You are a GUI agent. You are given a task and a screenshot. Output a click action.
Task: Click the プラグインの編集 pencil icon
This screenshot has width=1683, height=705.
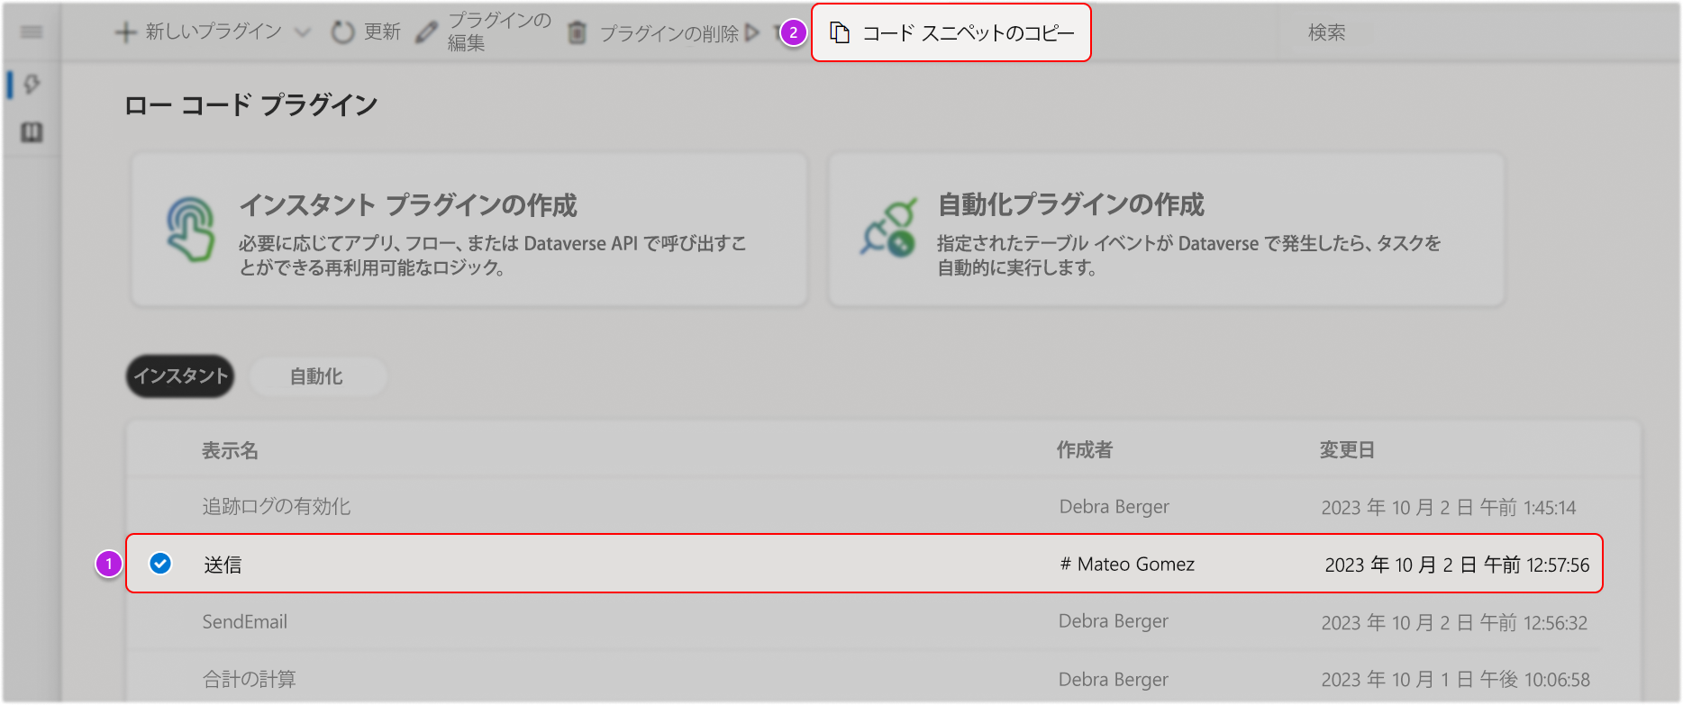[426, 32]
